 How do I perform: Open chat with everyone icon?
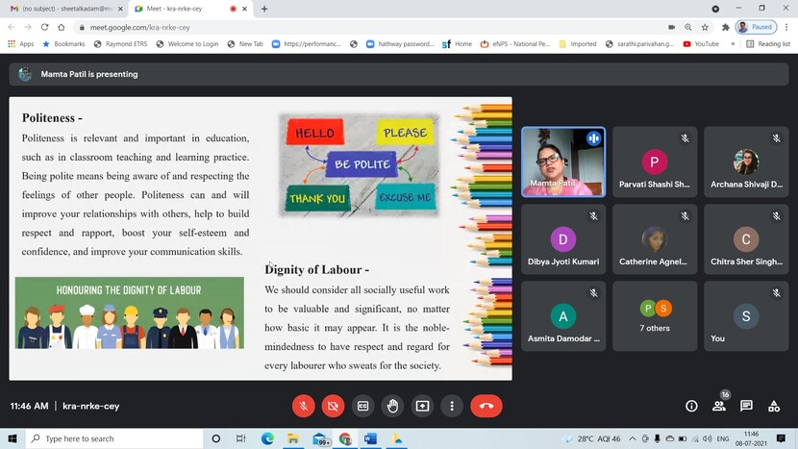click(746, 406)
